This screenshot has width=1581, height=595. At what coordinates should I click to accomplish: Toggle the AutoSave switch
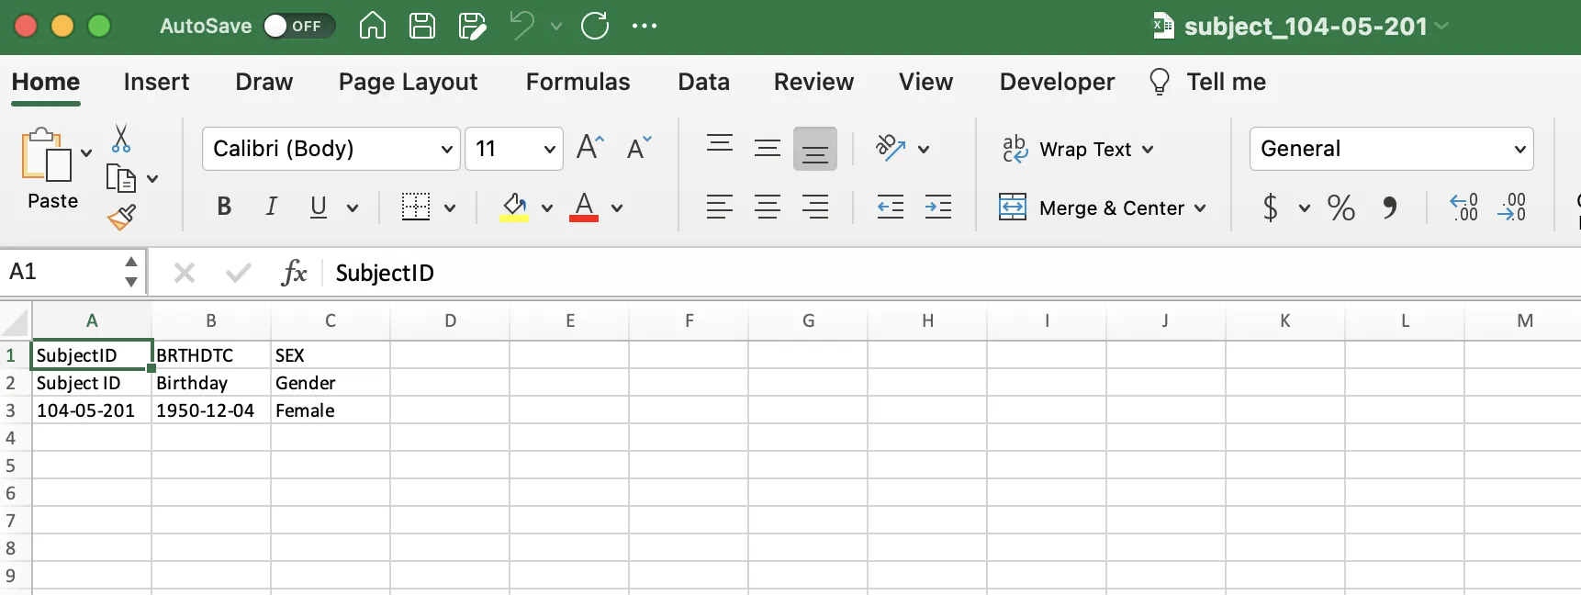tap(298, 26)
